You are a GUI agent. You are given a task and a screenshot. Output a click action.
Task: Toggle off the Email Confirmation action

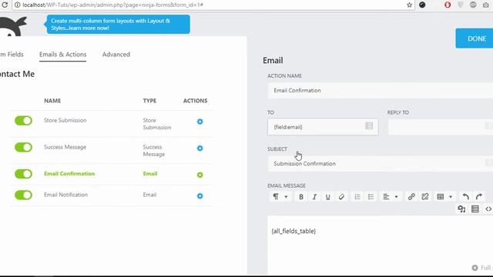pos(24,174)
